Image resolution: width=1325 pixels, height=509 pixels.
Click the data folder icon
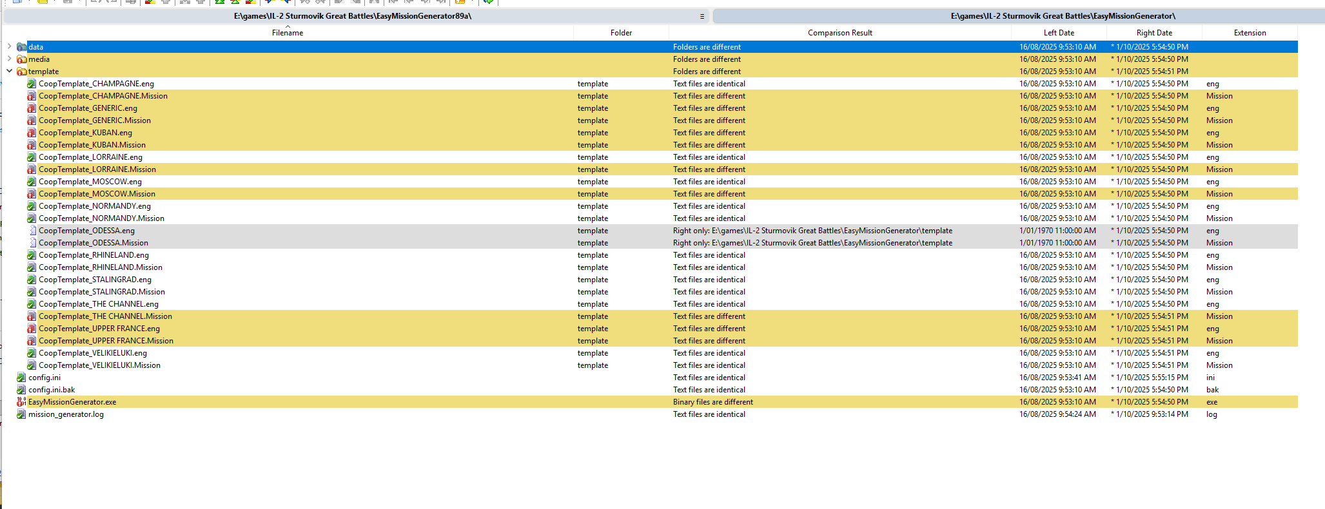pyautogui.click(x=22, y=47)
